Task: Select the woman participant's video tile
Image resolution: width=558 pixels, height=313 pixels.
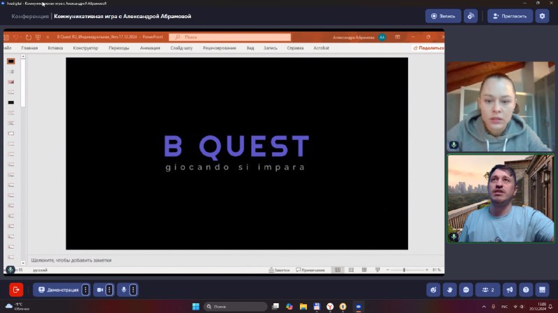Action: click(501, 107)
